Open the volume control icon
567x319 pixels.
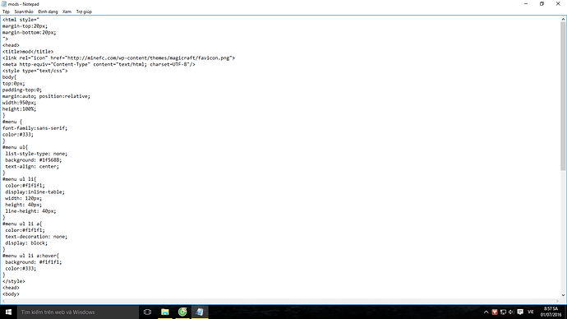point(511,312)
